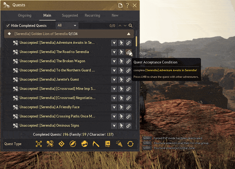Viewport: 235px width, 169px height.
Task: Click navigate icon for The Broken Wagon quest
Action: click(121, 61)
